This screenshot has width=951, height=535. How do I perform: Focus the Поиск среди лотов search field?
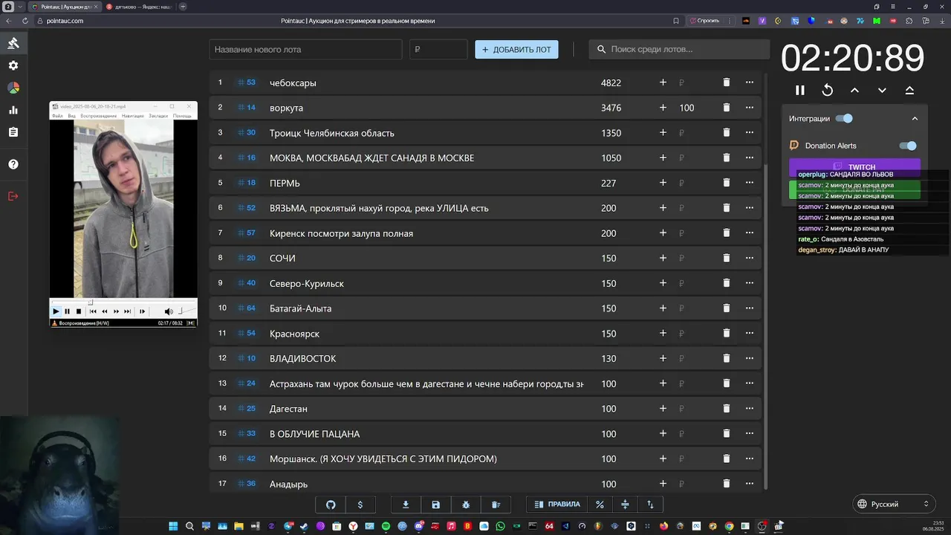pos(679,50)
